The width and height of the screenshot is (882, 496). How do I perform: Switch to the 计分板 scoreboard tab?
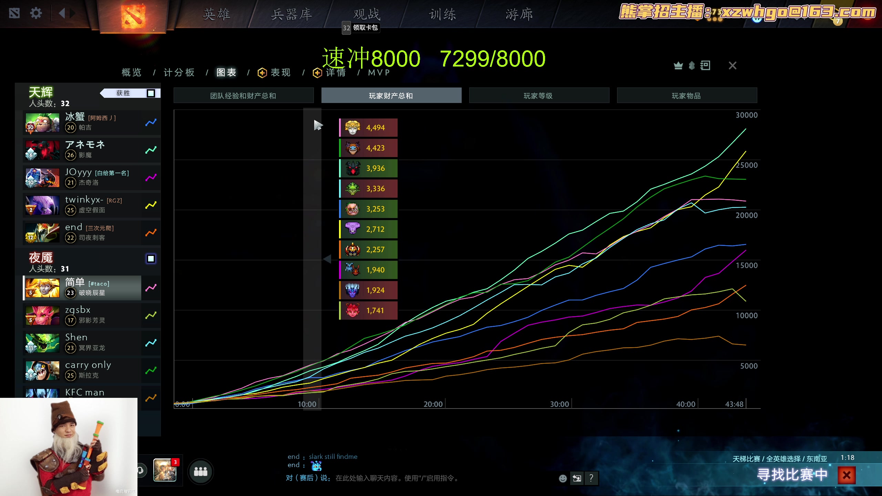pyautogui.click(x=179, y=72)
